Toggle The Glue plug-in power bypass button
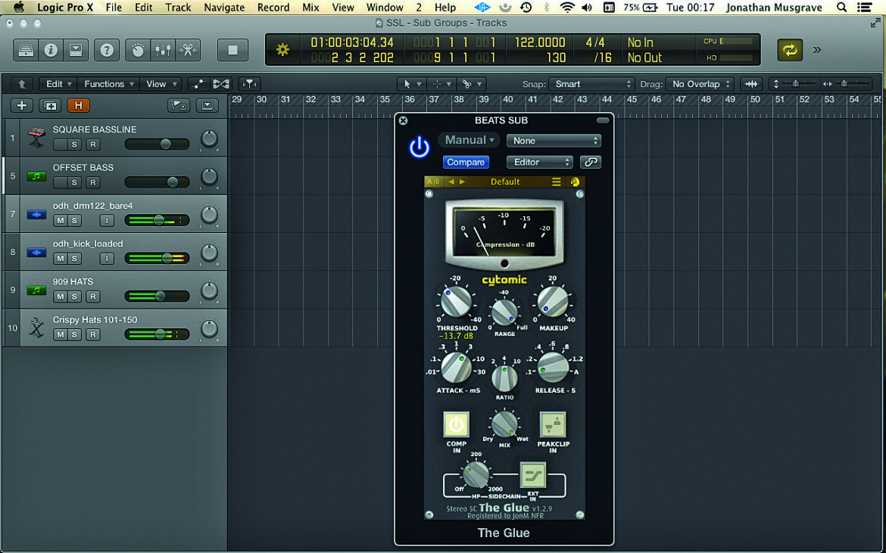Viewport: 886px width, 553px height. (420, 148)
